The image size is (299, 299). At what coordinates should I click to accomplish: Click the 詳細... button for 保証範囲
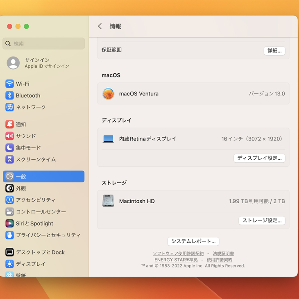click(x=274, y=51)
